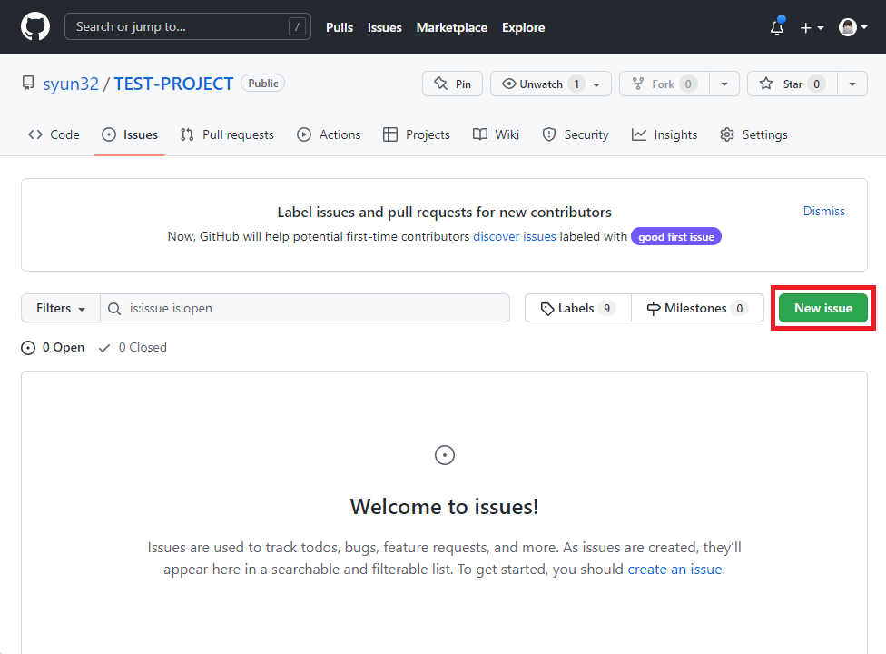Click the search or jump to field

point(188,26)
